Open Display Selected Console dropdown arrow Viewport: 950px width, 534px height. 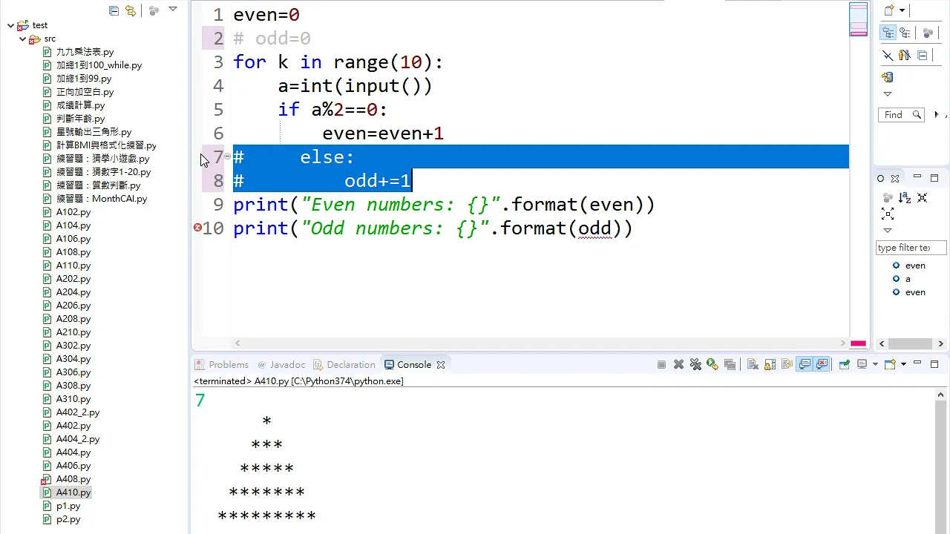[x=875, y=364]
